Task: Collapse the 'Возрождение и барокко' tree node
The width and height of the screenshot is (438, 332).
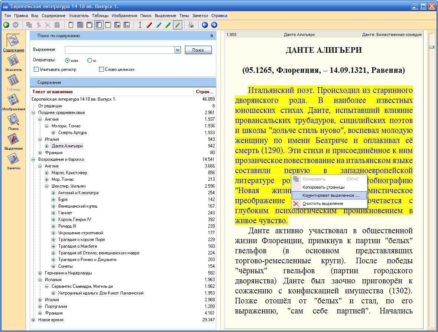Action: pos(33,159)
